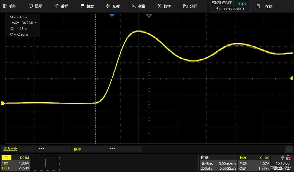Select the blue trigger position marker
Viewport: 294px width, 172px height.
(112, 15)
